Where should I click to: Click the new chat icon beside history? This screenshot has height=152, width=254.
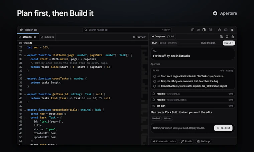(x=221, y=37)
